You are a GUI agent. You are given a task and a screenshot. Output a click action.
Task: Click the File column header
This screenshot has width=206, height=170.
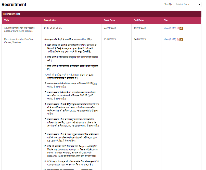[166, 20]
